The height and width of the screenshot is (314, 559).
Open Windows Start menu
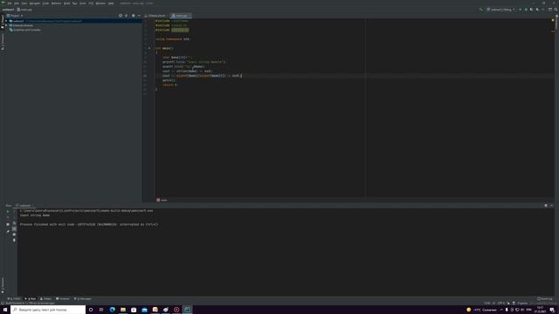[x=5, y=310]
